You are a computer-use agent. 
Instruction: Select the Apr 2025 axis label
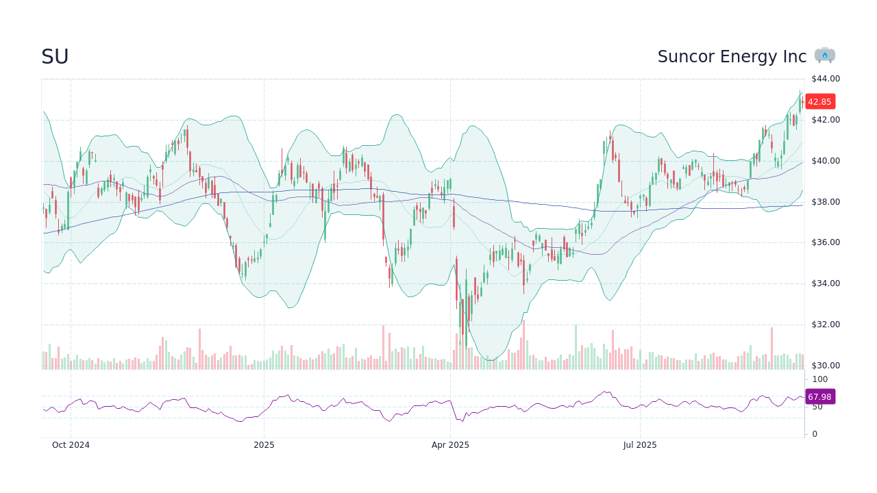[x=452, y=445]
